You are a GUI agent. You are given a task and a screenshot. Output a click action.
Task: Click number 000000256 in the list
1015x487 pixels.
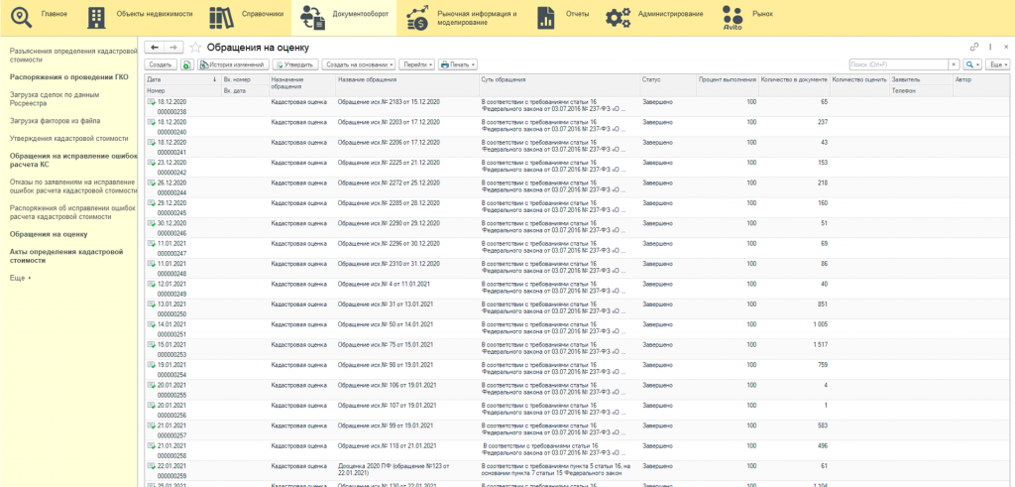[x=172, y=416]
